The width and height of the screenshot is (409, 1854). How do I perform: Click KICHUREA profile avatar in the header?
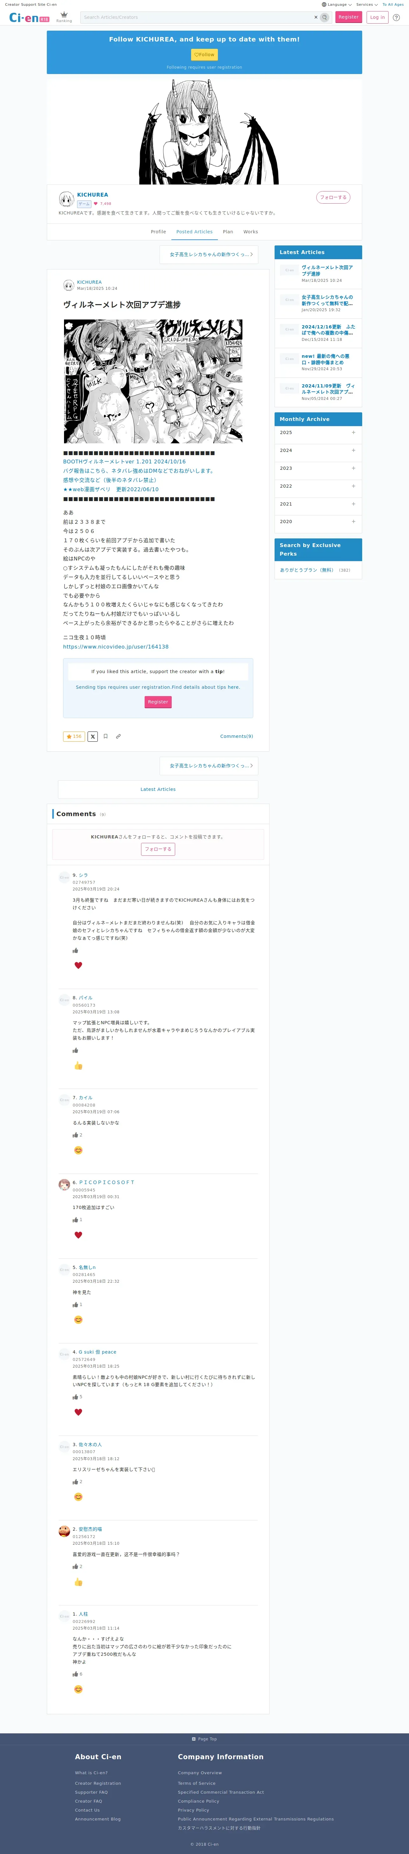(x=66, y=199)
